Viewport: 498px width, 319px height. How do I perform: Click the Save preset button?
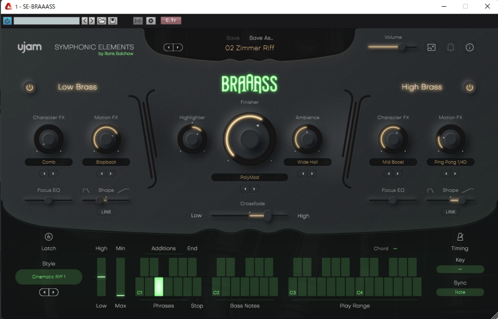pyautogui.click(x=233, y=38)
